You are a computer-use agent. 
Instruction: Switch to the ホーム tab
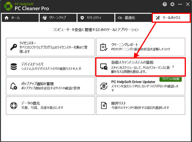[x=20, y=18]
